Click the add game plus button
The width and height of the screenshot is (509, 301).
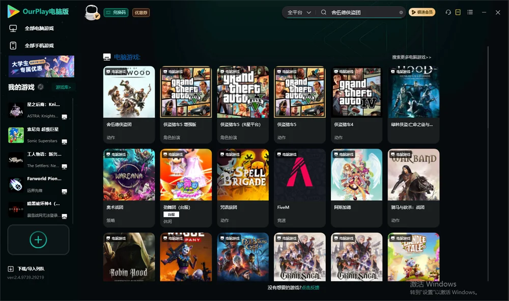pos(38,239)
